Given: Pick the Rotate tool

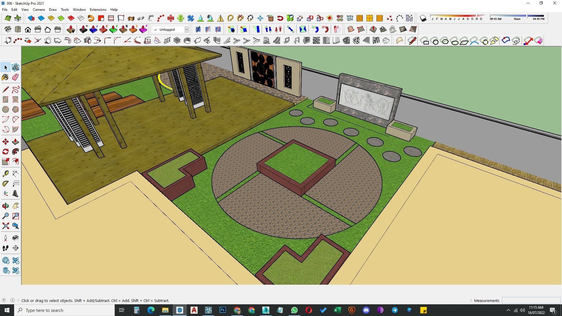Looking at the screenshot, I should tap(5, 152).
